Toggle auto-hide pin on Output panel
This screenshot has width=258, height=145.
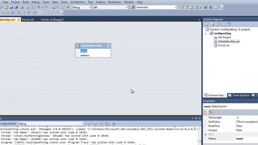coord(196,118)
